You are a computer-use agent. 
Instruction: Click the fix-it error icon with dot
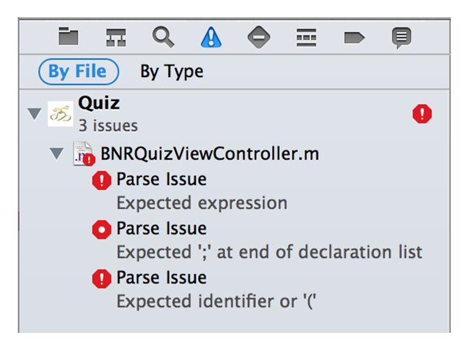click(x=102, y=229)
